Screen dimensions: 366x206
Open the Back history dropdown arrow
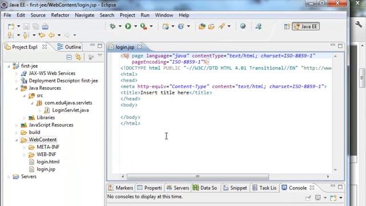(x=59, y=35)
